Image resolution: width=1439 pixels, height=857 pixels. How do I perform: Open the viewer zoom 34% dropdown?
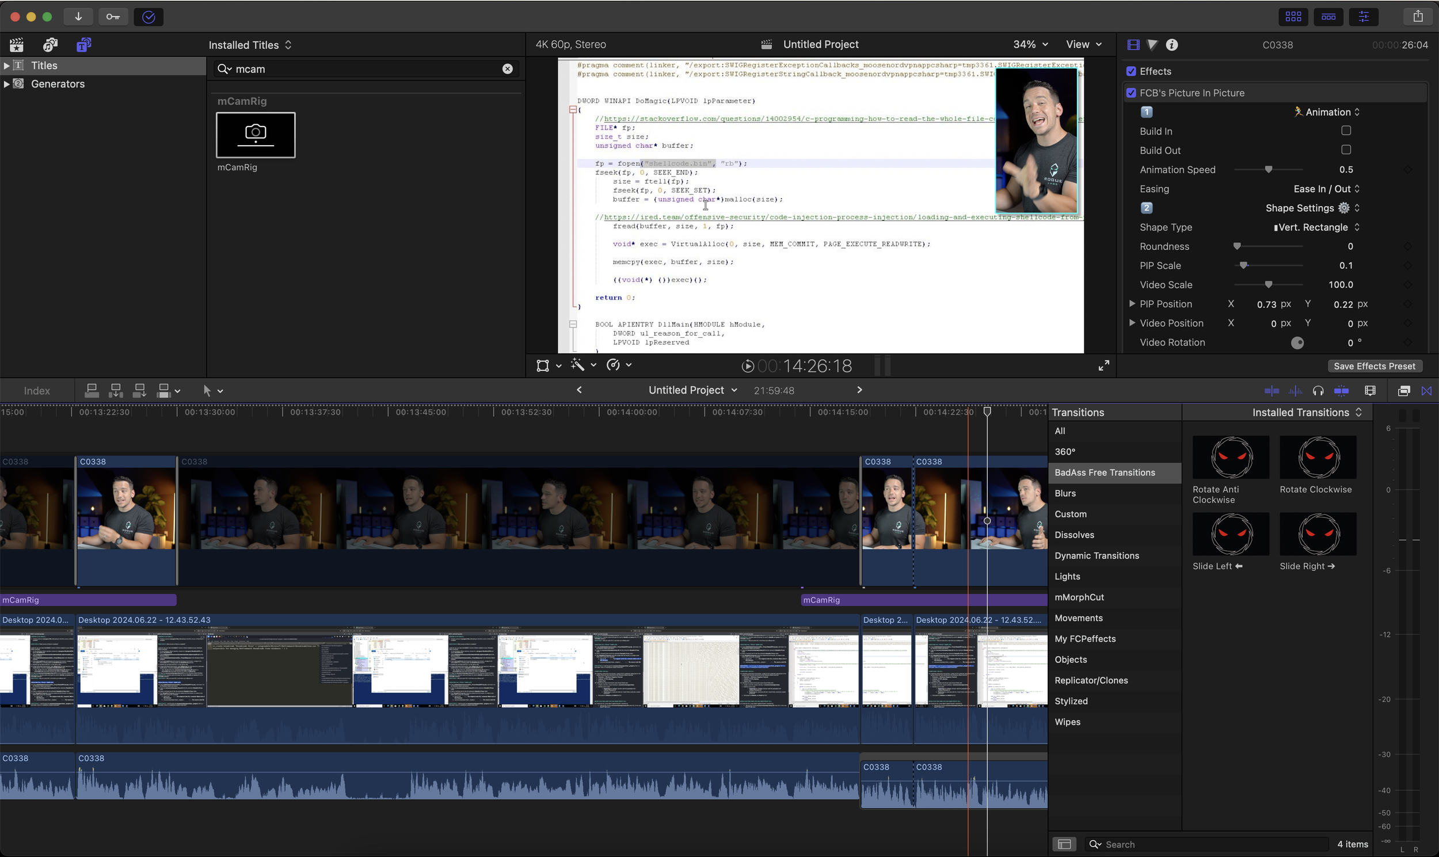coord(1030,44)
